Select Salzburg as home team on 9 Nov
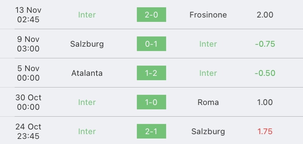Screen dimensions: 303x144 tap(87, 44)
